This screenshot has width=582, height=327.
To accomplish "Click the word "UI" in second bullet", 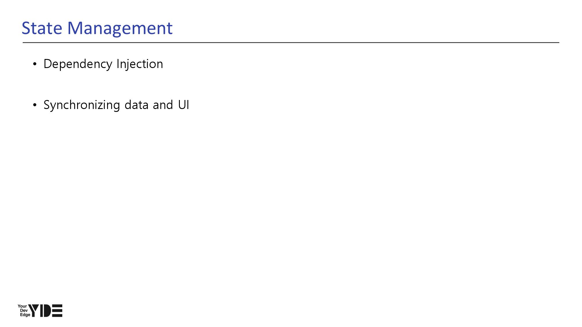I will [184, 105].
